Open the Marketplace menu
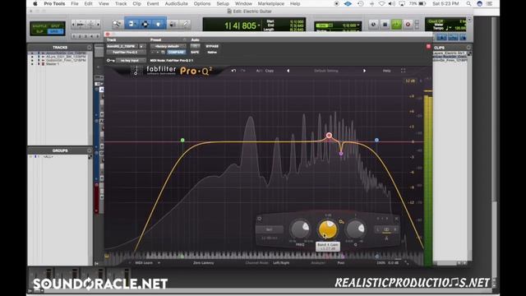The height and width of the screenshot is (296, 526). [270, 3]
